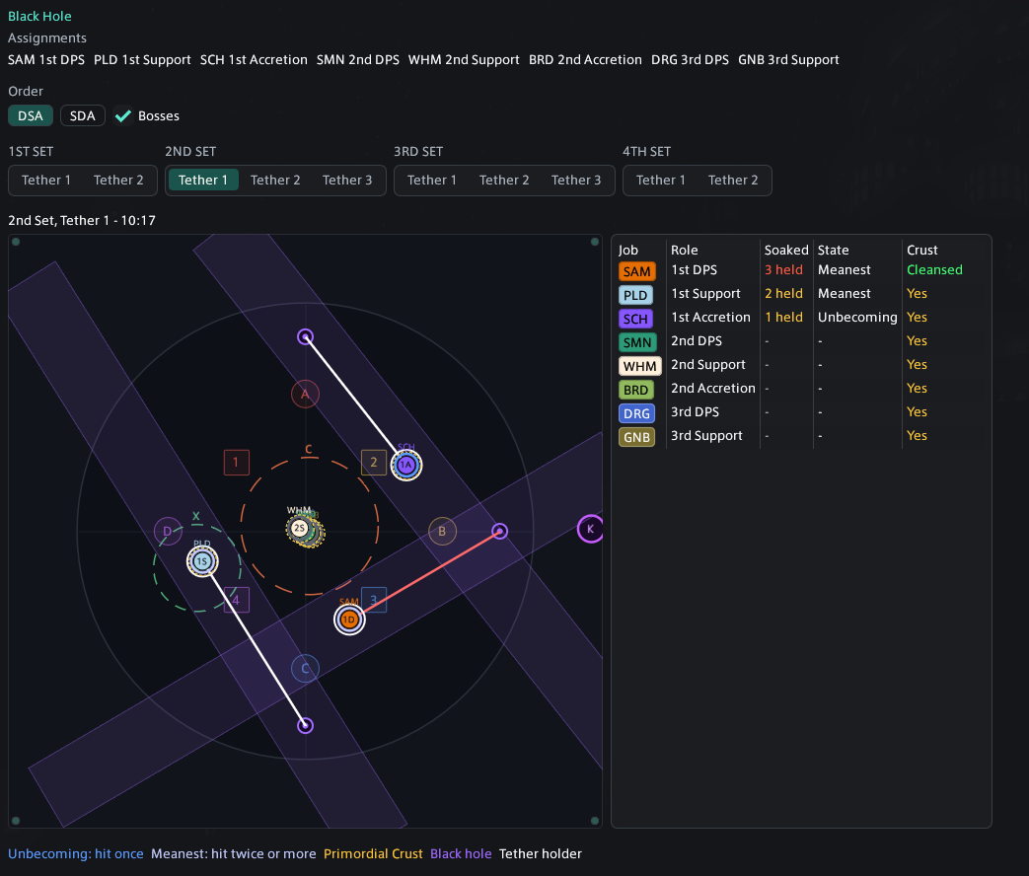Image resolution: width=1029 pixels, height=876 pixels.
Task: Click the east black hole marker
Action: (x=499, y=531)
